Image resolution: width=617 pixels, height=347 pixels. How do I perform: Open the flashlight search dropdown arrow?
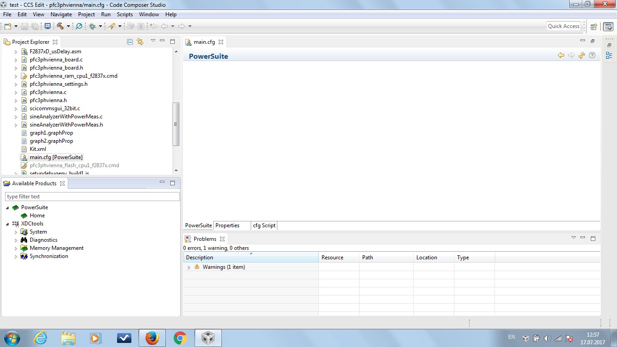tap(120, 26)
